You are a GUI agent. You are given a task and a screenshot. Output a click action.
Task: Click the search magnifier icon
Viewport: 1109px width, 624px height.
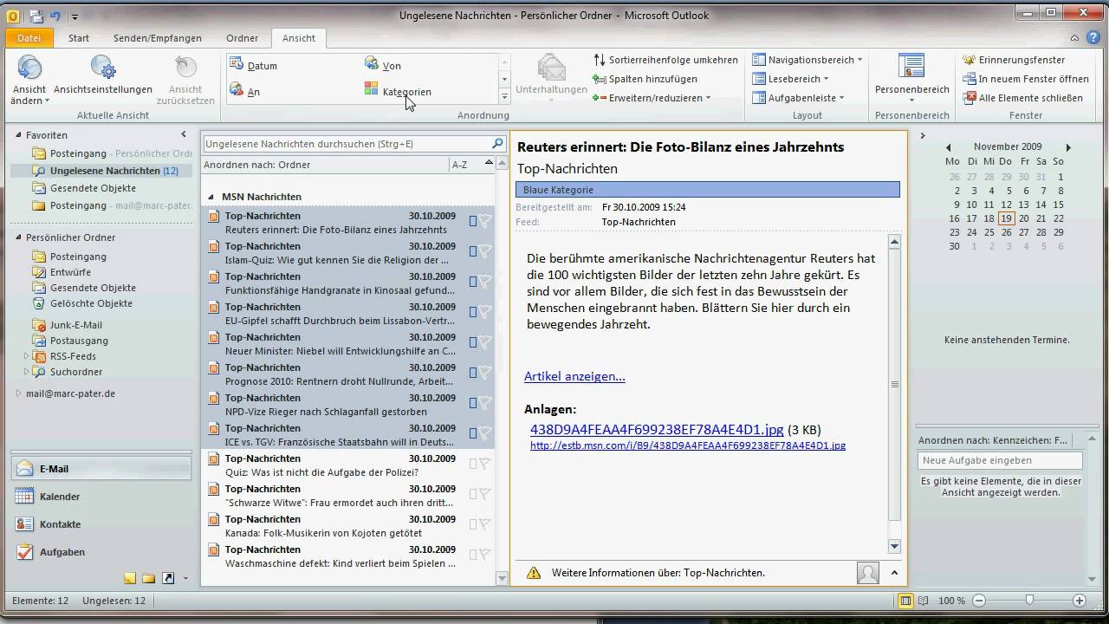(497, 144)
